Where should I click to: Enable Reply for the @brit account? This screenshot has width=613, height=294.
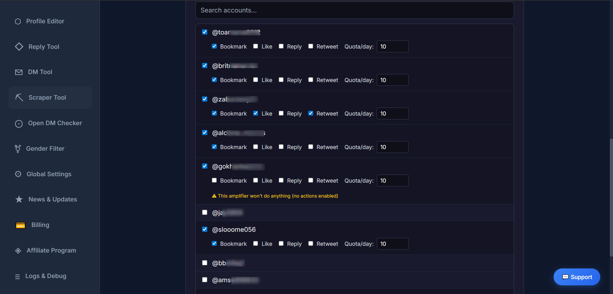click(281, 80)
